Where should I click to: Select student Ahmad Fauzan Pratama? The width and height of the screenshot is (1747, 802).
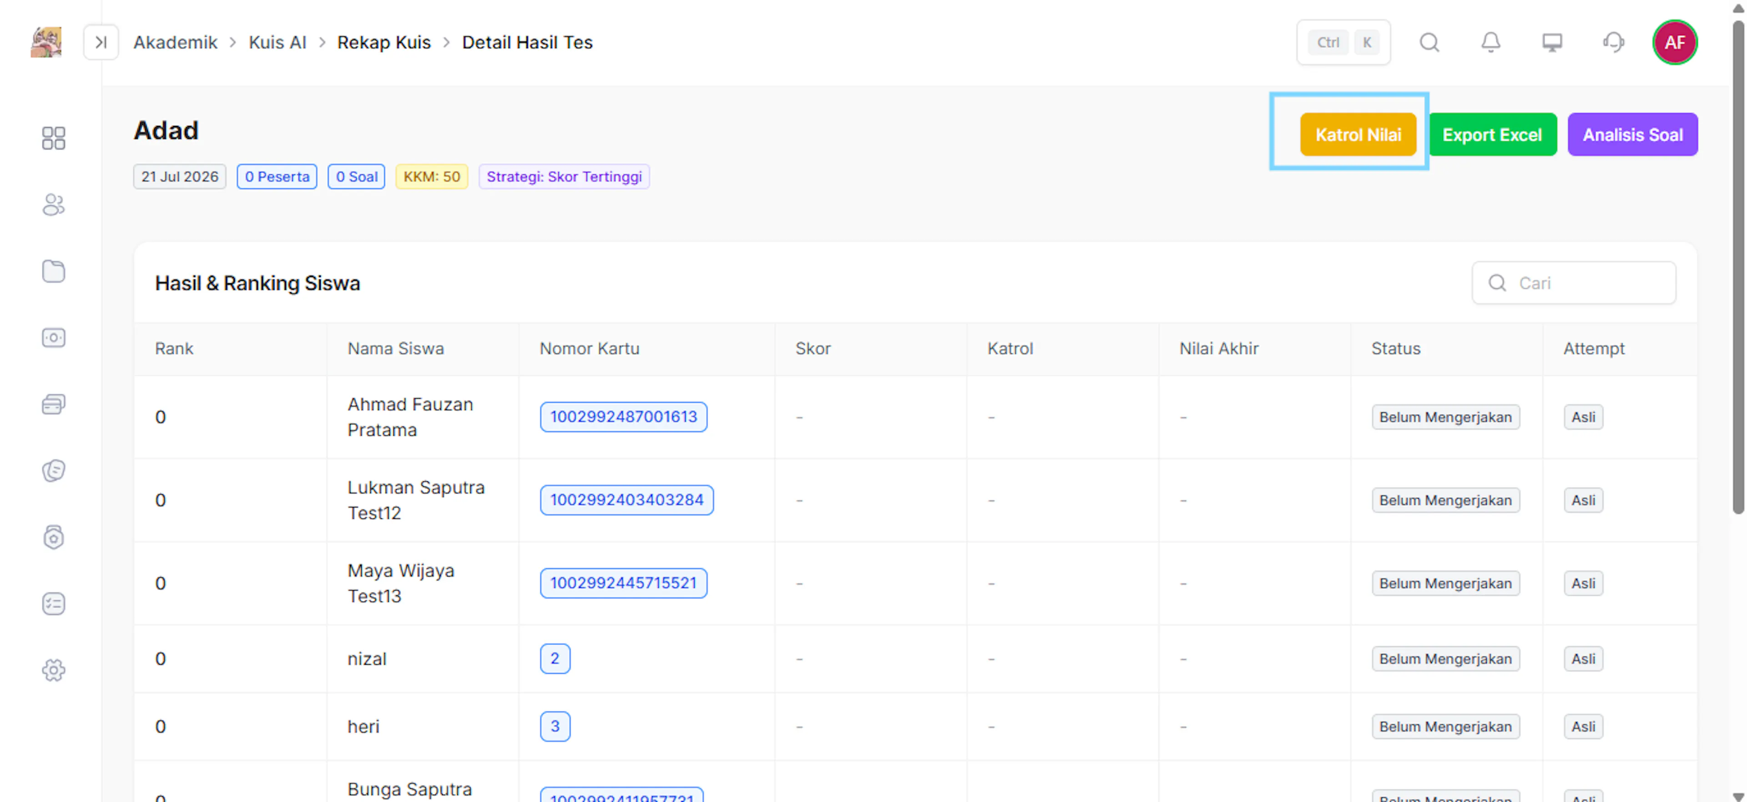410,417
